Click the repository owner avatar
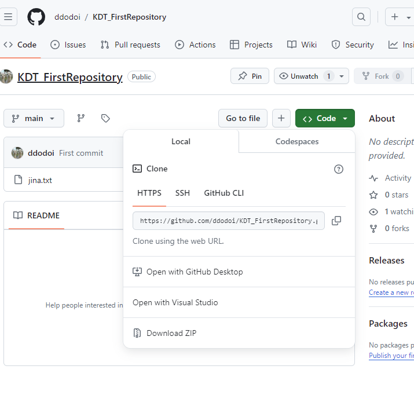 tap(6, 76)
